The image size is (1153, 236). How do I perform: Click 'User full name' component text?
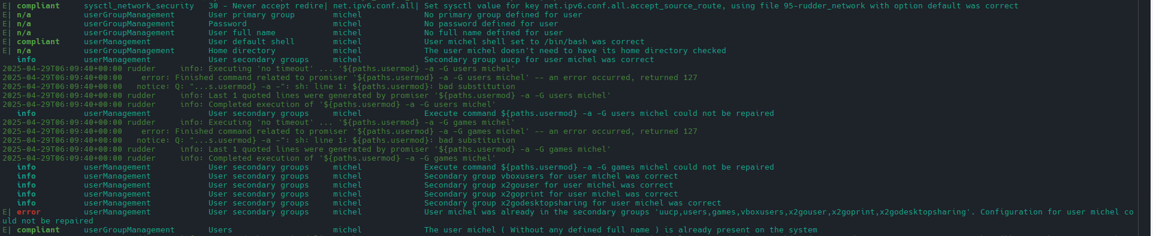pyautogui.click(x=242, y=33)
